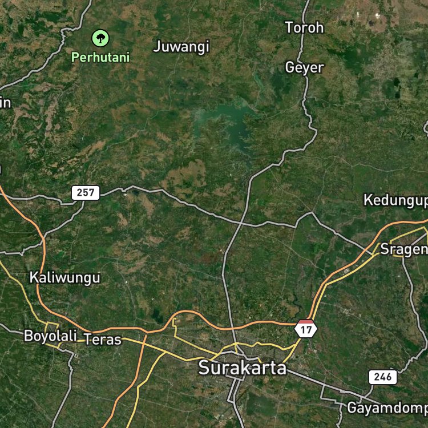Image resolution: width=428 pixels, height=428 pixels.
Task: Click the Geyer place label
Action: pyautogui.click(x=304, y=67)
